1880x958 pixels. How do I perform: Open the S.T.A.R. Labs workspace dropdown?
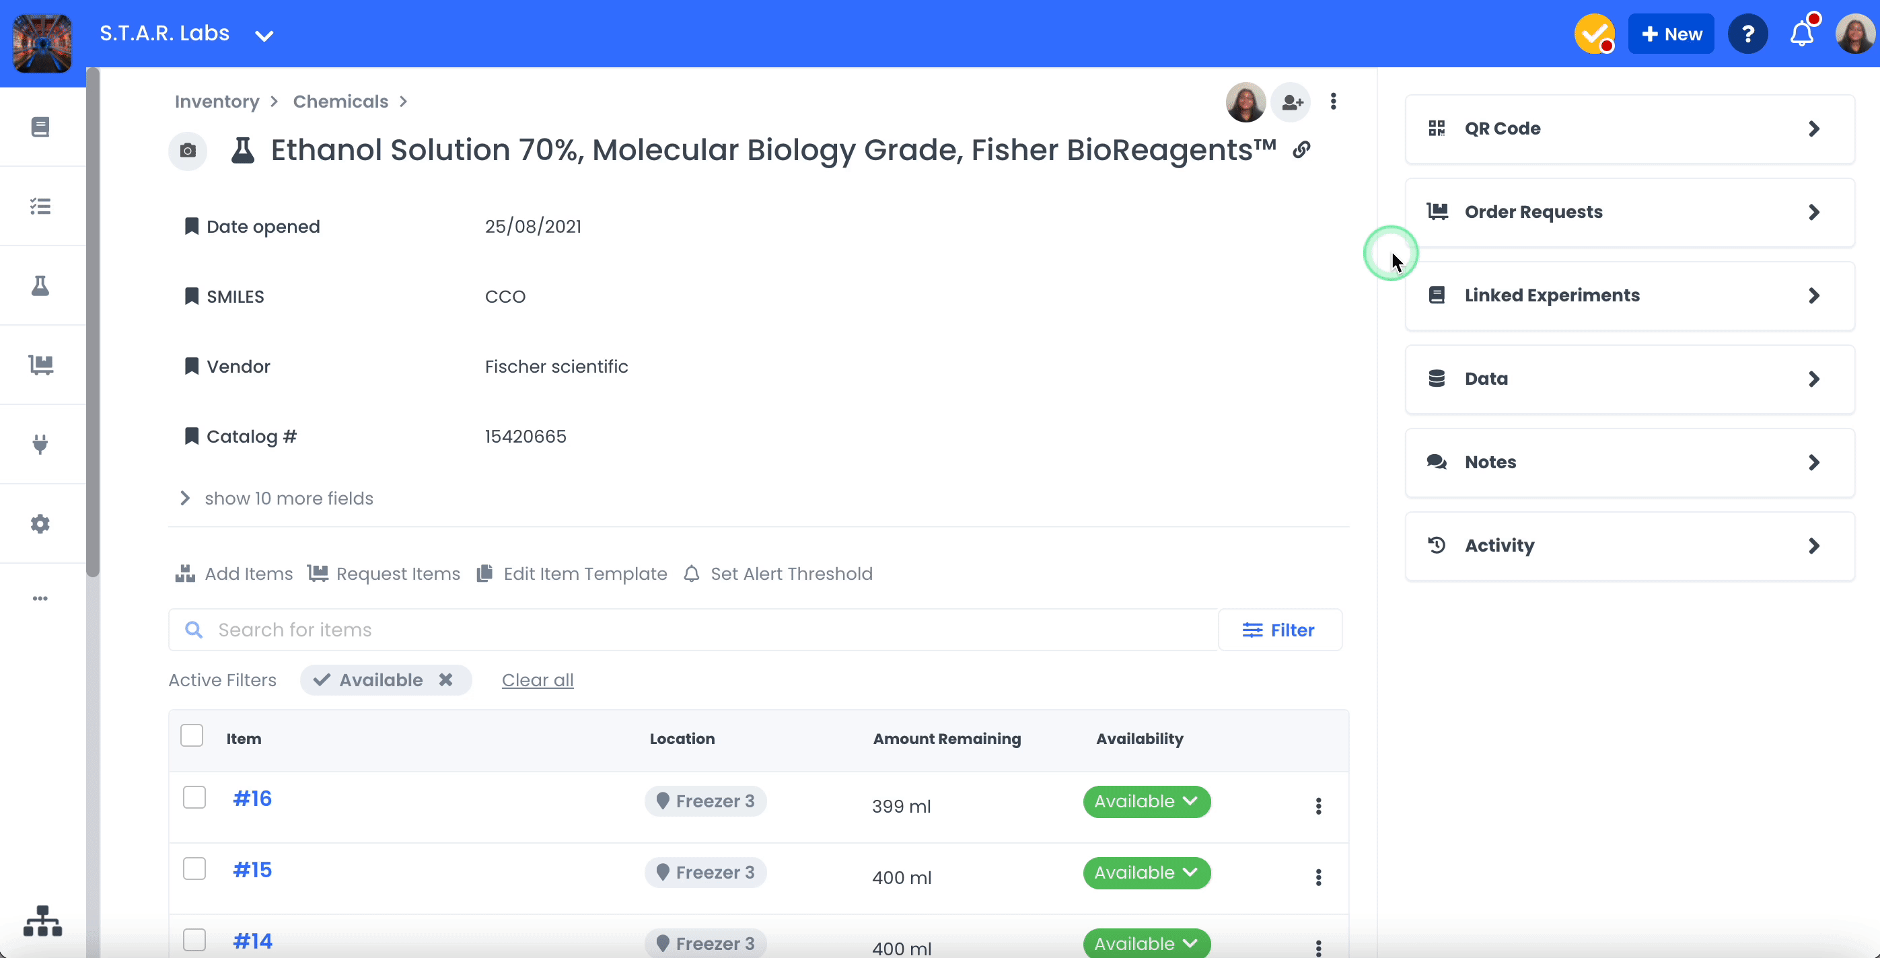pos(264,35)
